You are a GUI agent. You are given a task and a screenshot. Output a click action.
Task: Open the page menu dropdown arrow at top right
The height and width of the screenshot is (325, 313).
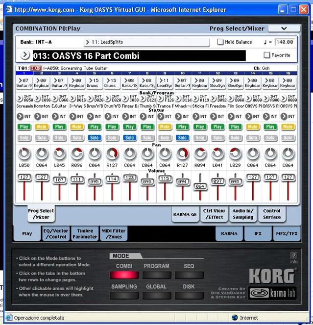[284, 28]
